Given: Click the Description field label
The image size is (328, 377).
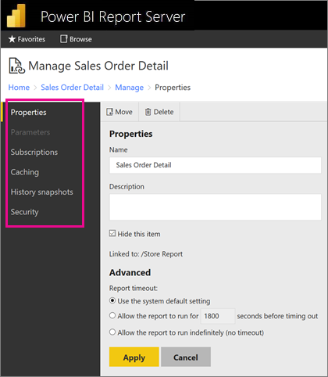Looking at the screenshot, I should (127, 187).
